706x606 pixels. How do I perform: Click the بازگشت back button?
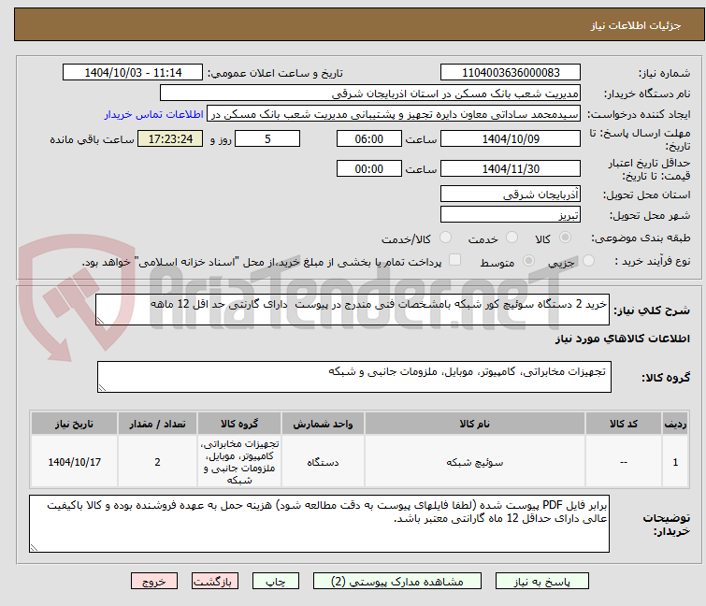[x=215, y=581]
